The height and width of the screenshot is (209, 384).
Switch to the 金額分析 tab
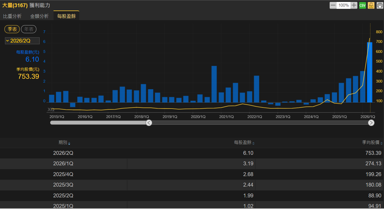pyautogui.click(x=39, y=16)
